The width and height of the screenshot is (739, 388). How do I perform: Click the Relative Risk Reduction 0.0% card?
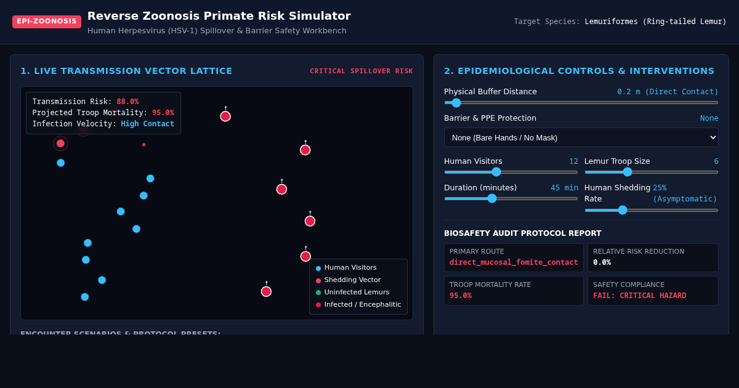click(x=653, y=257)
